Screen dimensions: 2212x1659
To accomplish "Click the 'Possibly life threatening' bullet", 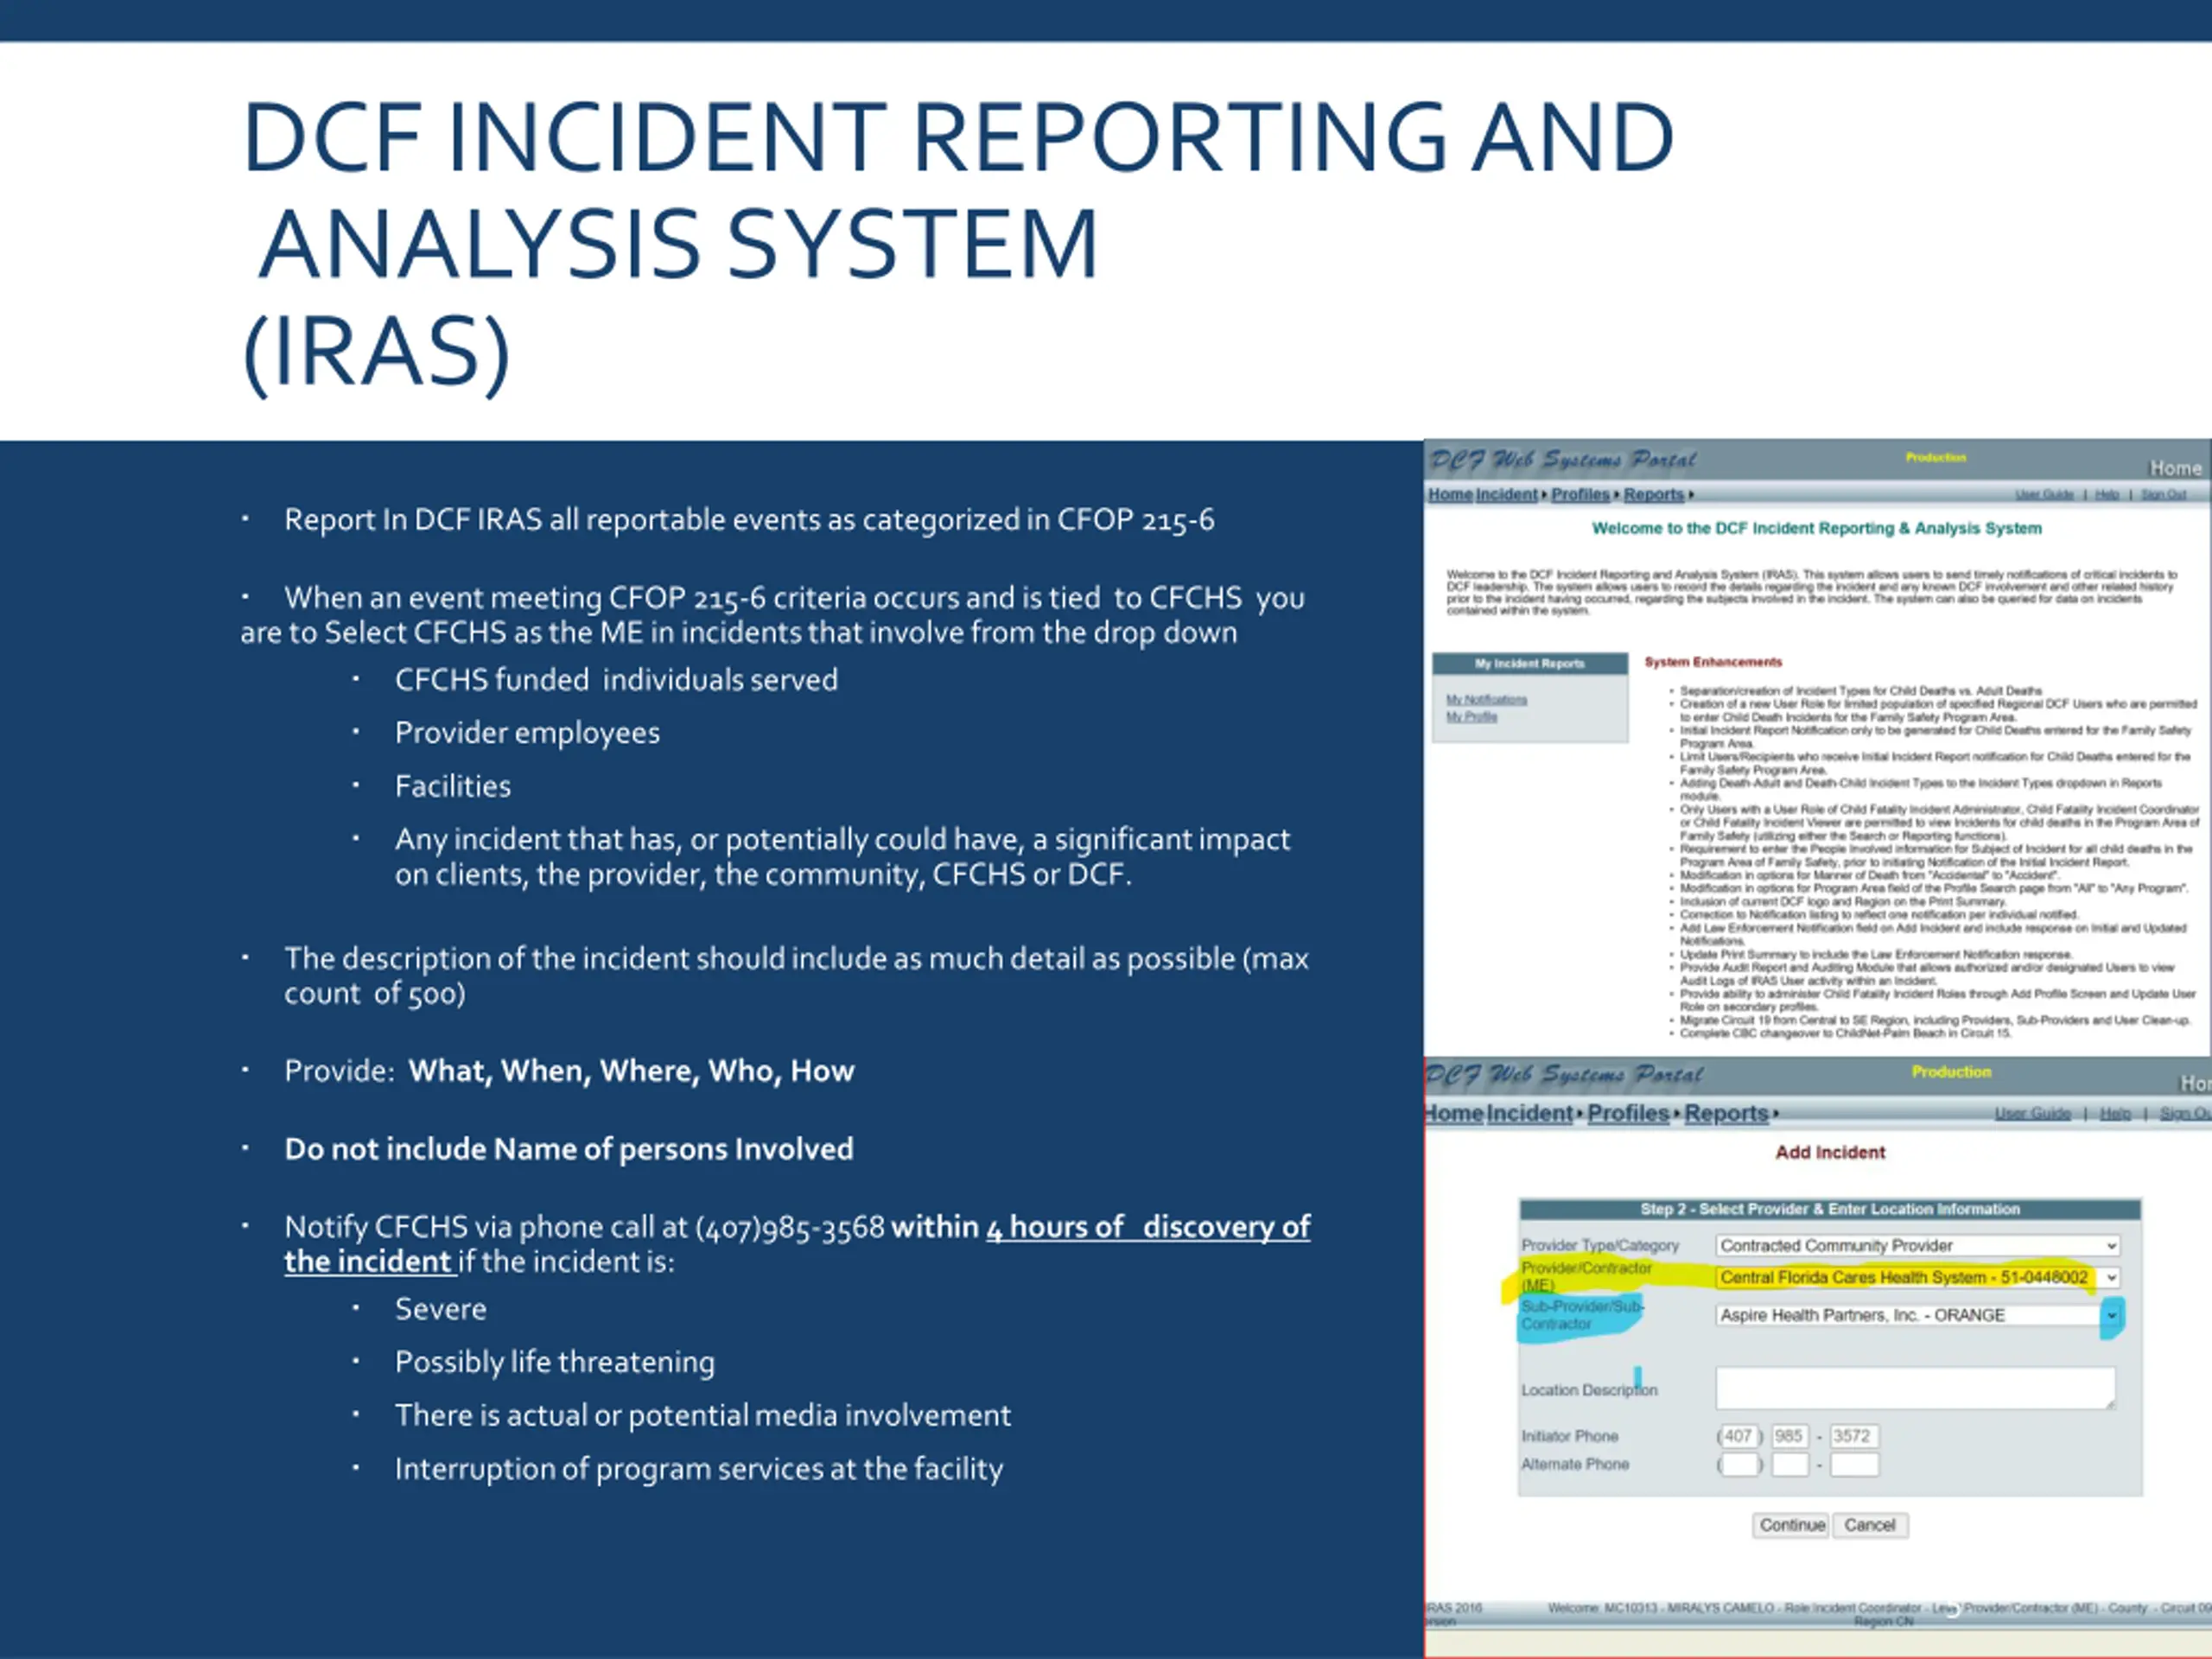I will point(555,1362).
